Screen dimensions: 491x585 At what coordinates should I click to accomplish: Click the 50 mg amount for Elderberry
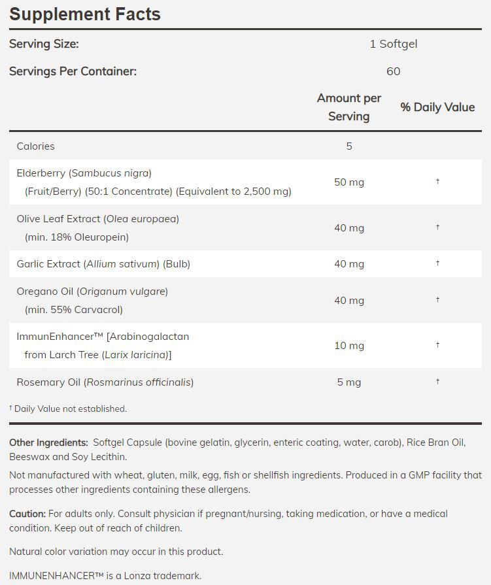tap(348, 182)
